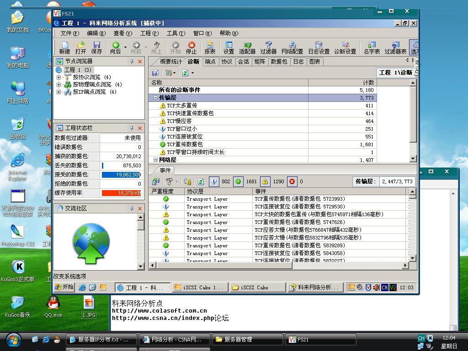
Task: Click the 适配器 (Adapter) toolbar icon
Action: [247, 47]
